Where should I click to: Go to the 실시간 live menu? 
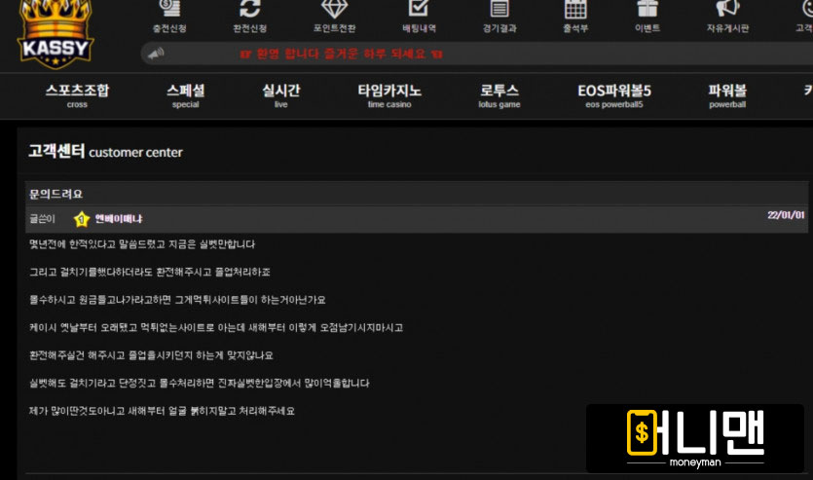pyautogui.click(x=280, y=95)
